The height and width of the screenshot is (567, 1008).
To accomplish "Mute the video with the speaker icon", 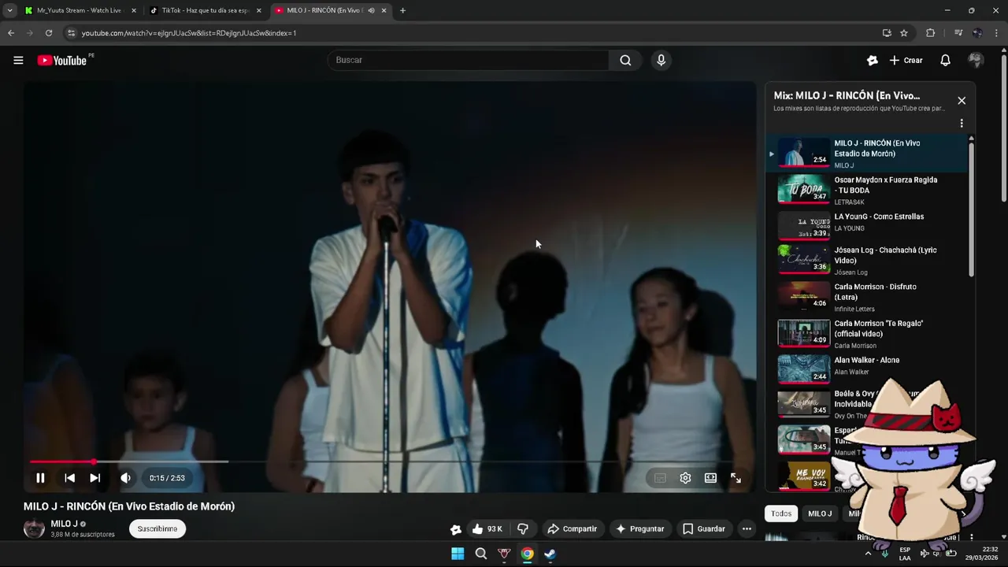I will (x=125, y=478).
